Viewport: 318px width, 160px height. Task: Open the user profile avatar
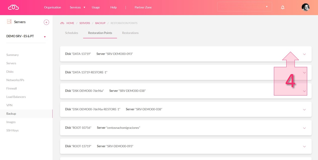pyautogui.click(x=305, y=7)
